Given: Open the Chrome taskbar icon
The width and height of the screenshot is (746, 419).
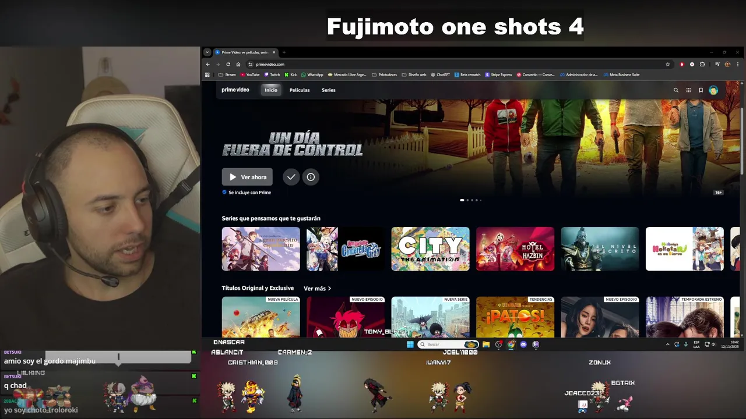Looking at the screenshot, I should [x=511, y=345].
